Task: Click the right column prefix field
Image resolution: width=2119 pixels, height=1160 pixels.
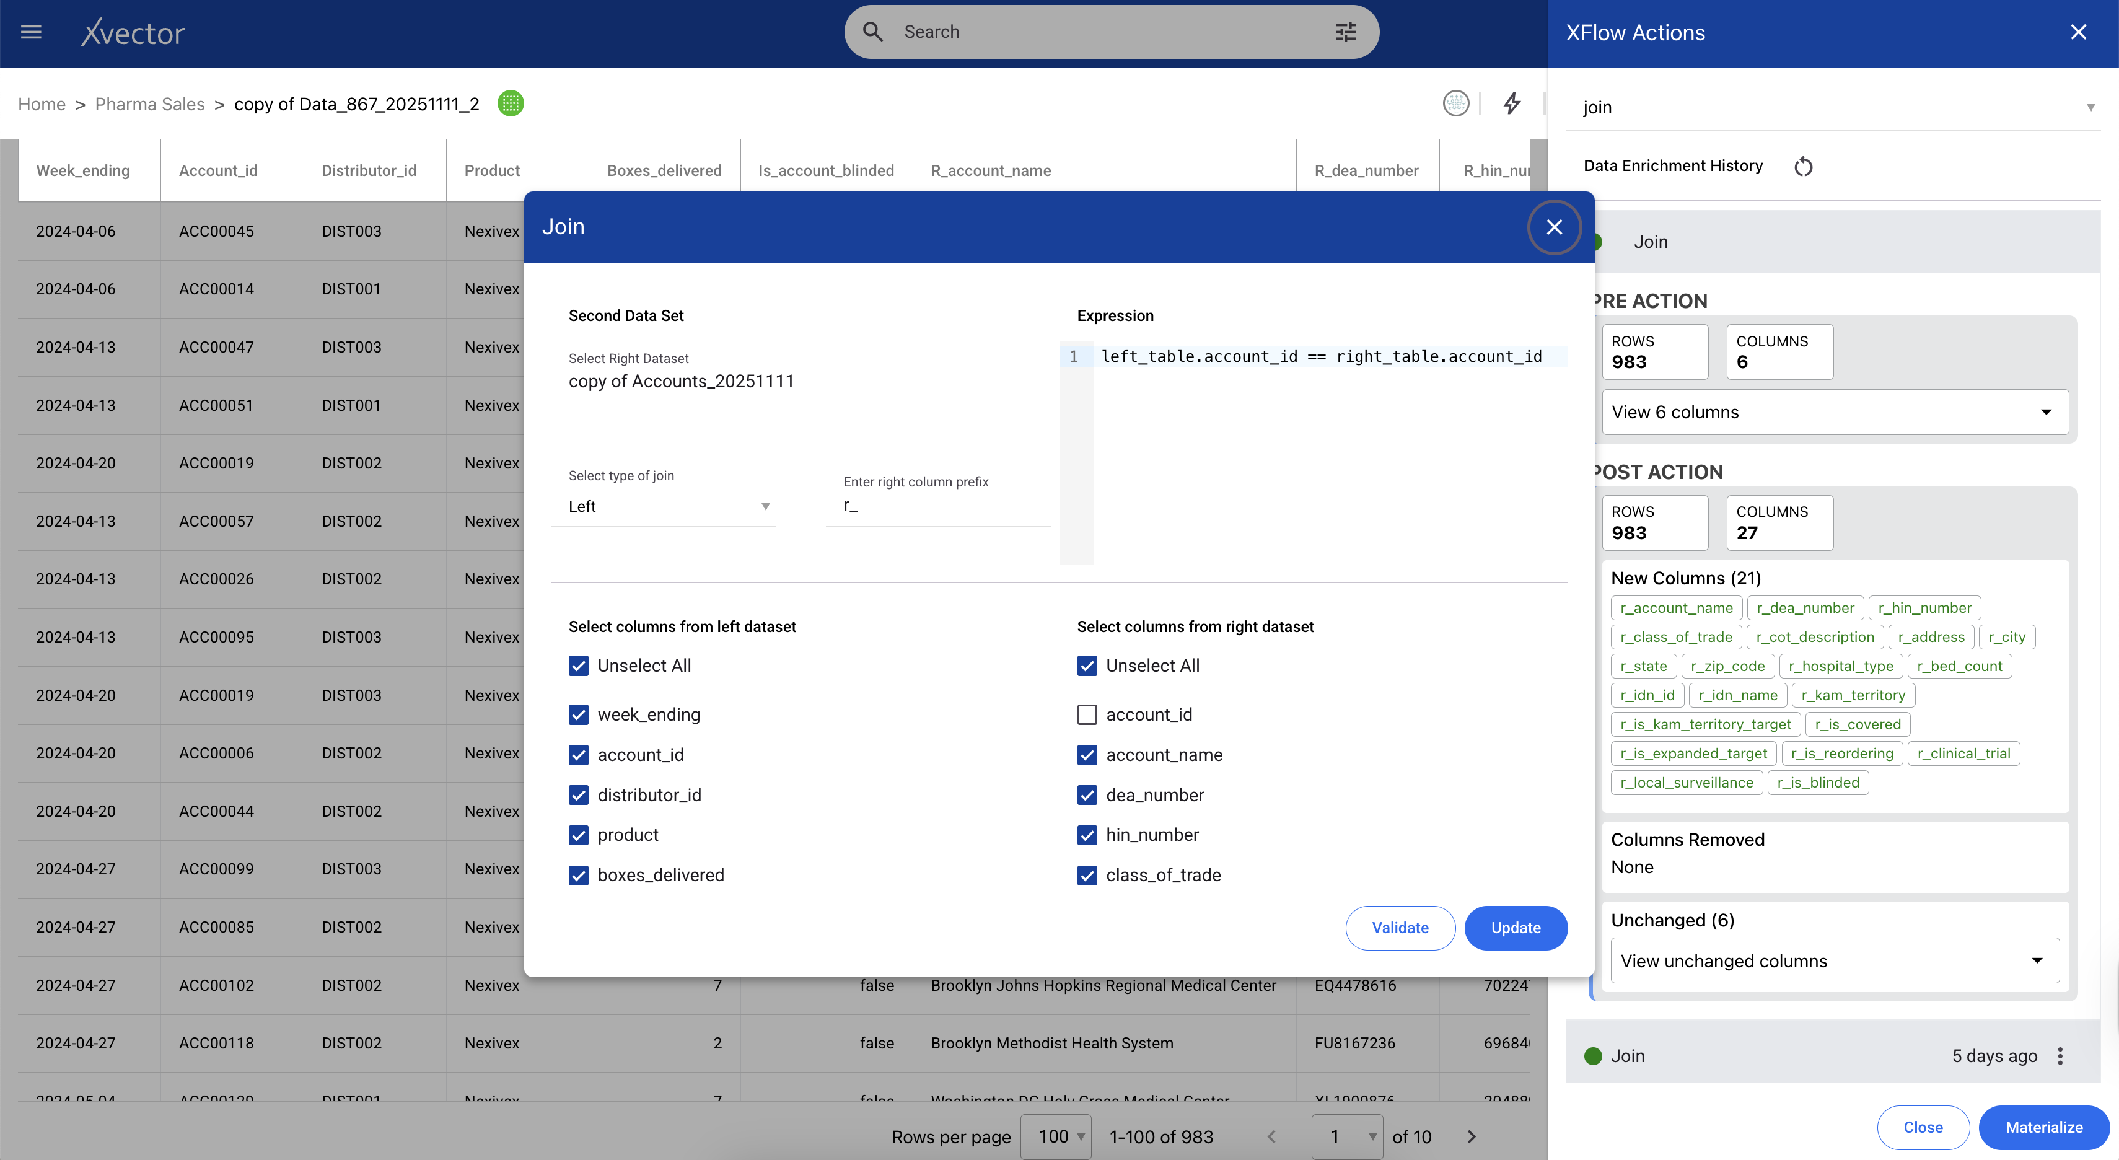Action: coord(938,506)
